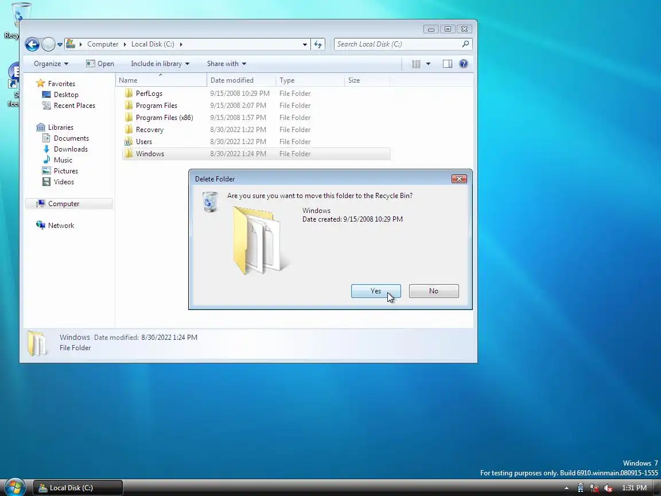This screenshot has width=661, height=496.
Task: Open the Include in library menu
Action: pos(160,64)
